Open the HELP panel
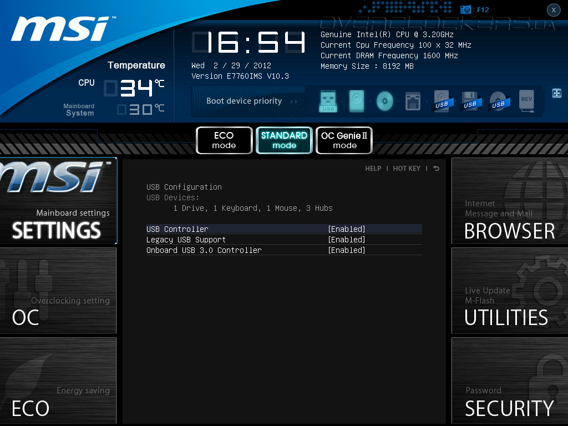Screen dimensions: 568x426 (373, 169)
